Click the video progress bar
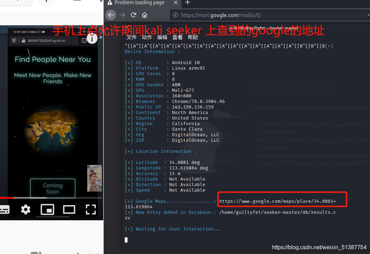This screenshot has height=254, width=370. click(x=51, y=198)
